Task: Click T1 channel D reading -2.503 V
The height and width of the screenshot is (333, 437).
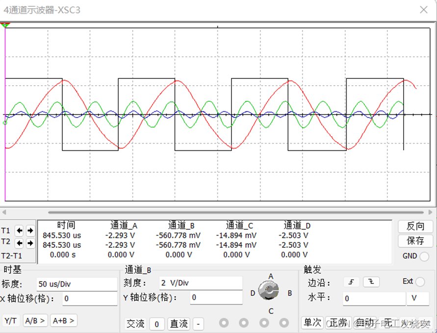Action: [x=293, y=236]
